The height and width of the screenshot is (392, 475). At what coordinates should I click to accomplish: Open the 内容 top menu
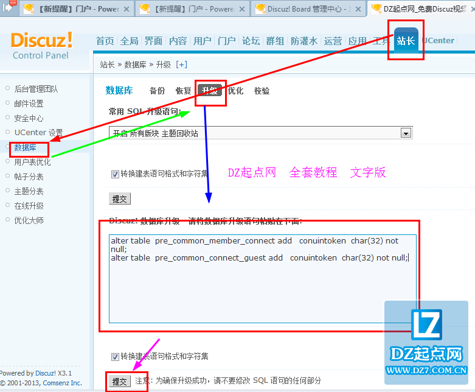(x=178, y=41)
